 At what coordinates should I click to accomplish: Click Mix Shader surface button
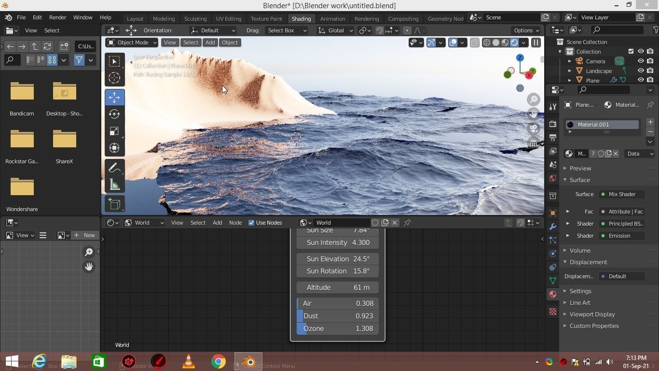click(x=621, y=194)
